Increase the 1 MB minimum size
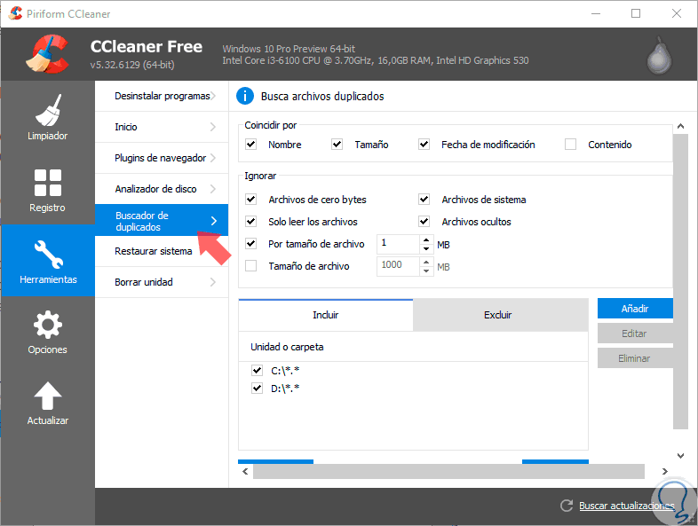 (x=426, y=239)
